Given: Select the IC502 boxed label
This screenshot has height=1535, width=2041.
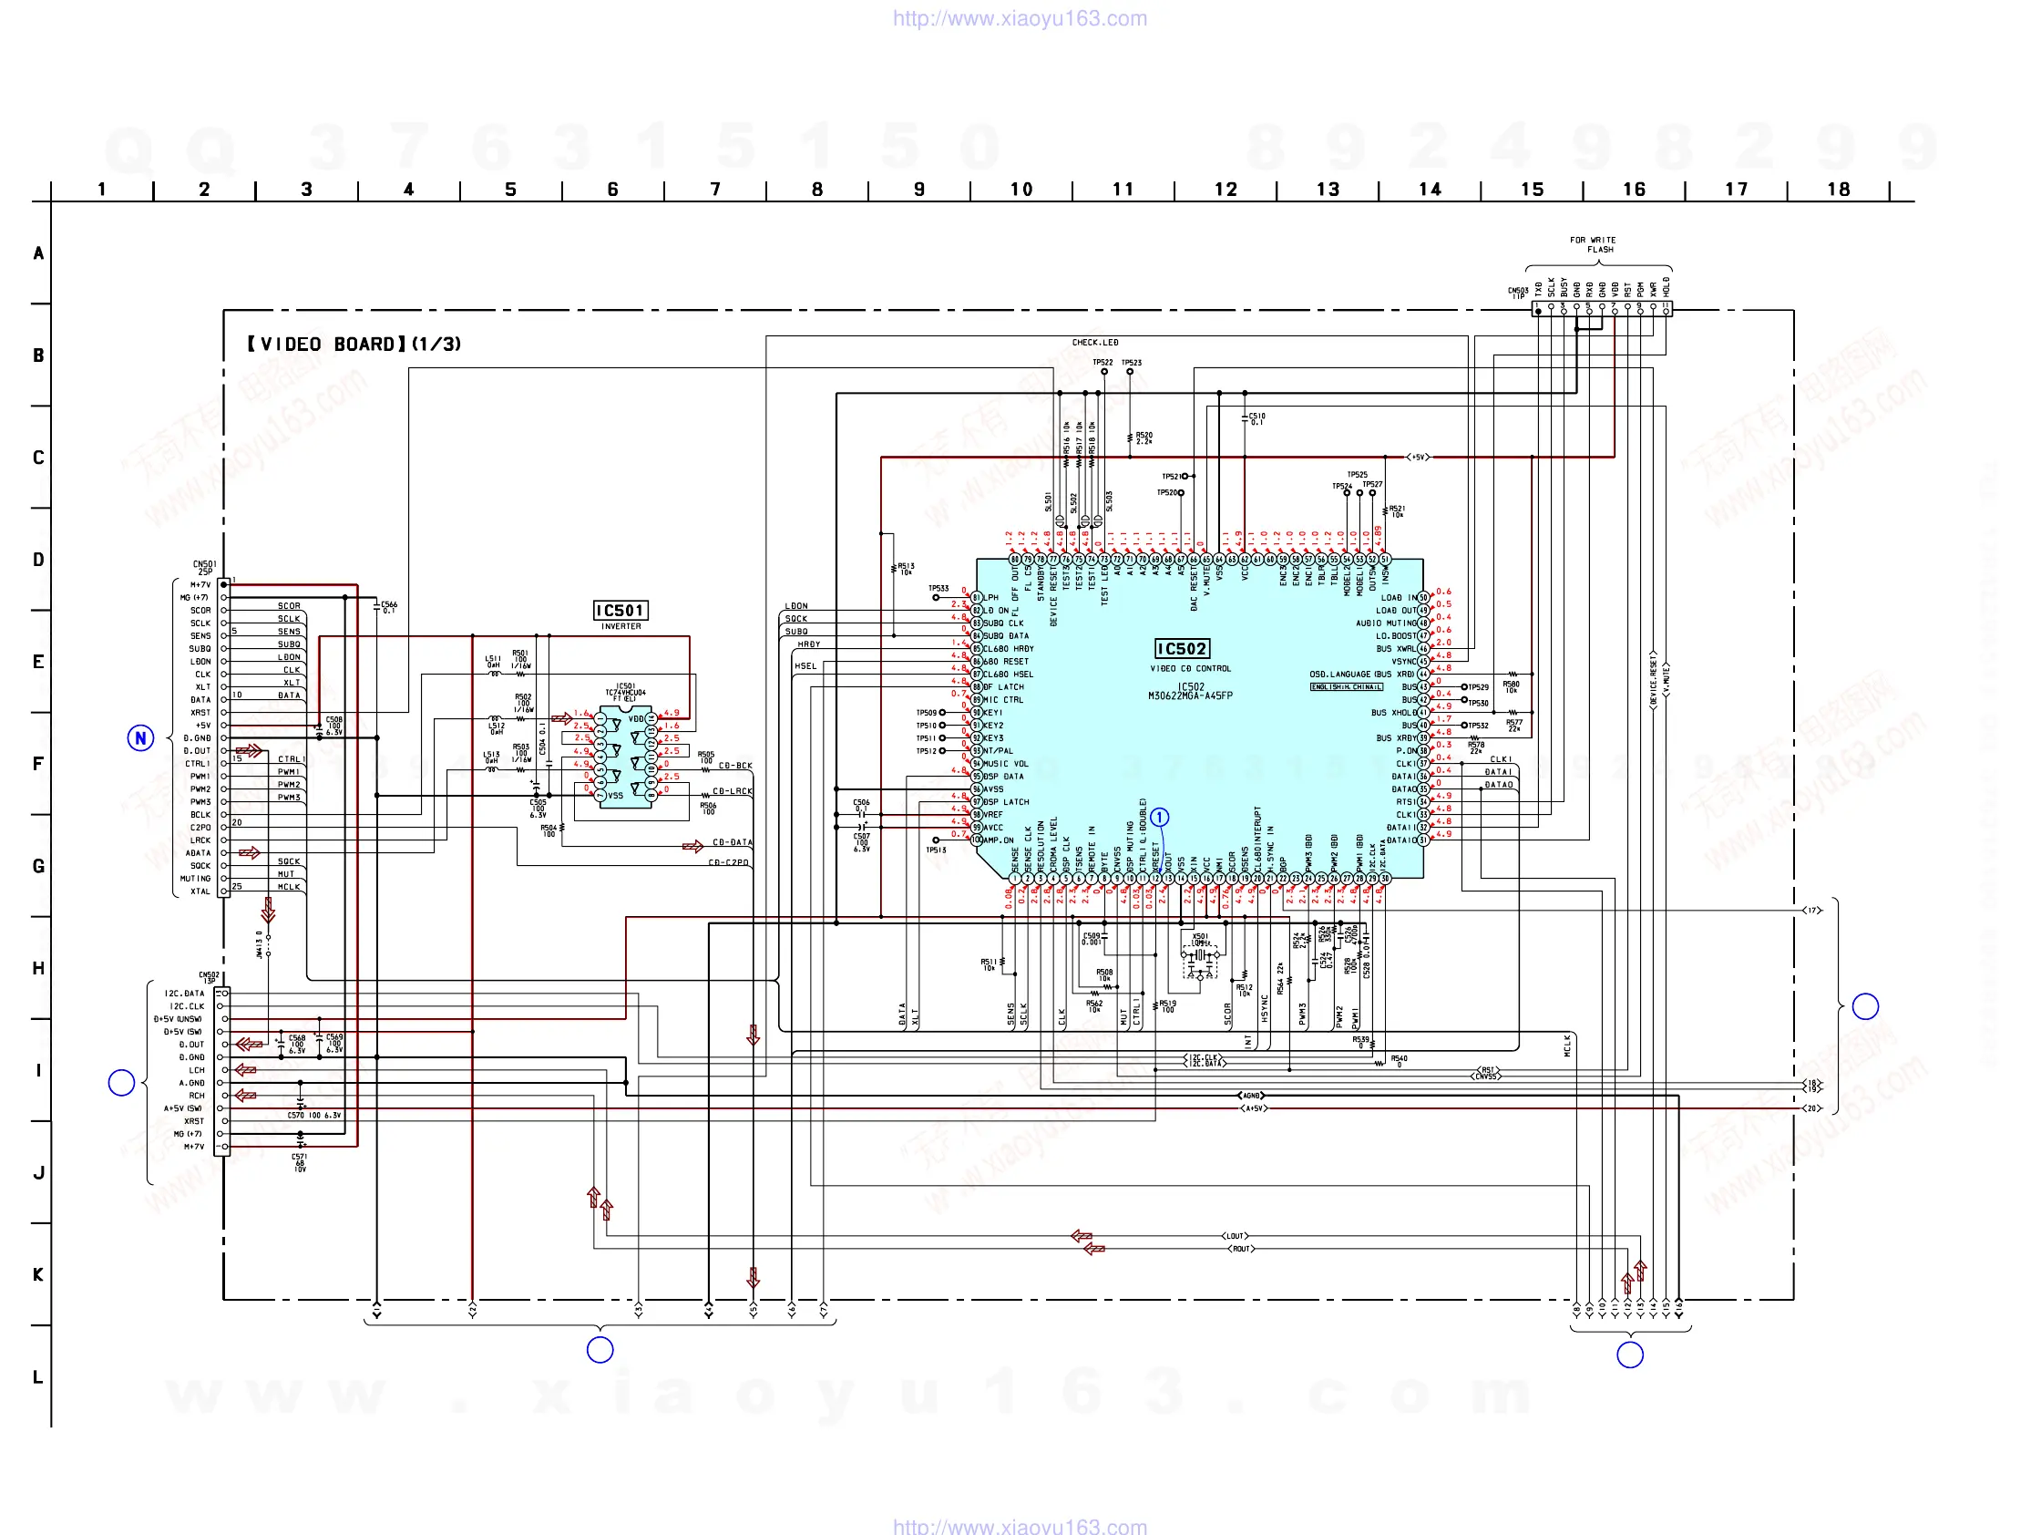Looking at the screenshot, I should (x=1182, y=649).
